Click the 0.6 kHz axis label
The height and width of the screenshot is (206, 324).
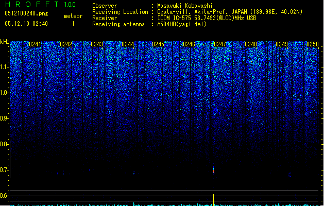click(4, 196)
